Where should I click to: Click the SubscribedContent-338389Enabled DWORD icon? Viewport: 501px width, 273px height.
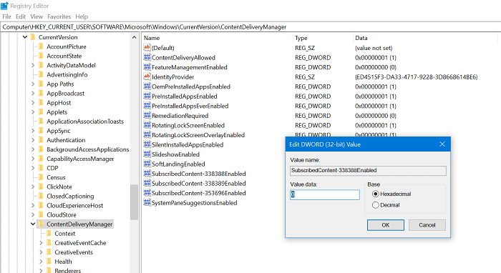coord(147,183)
